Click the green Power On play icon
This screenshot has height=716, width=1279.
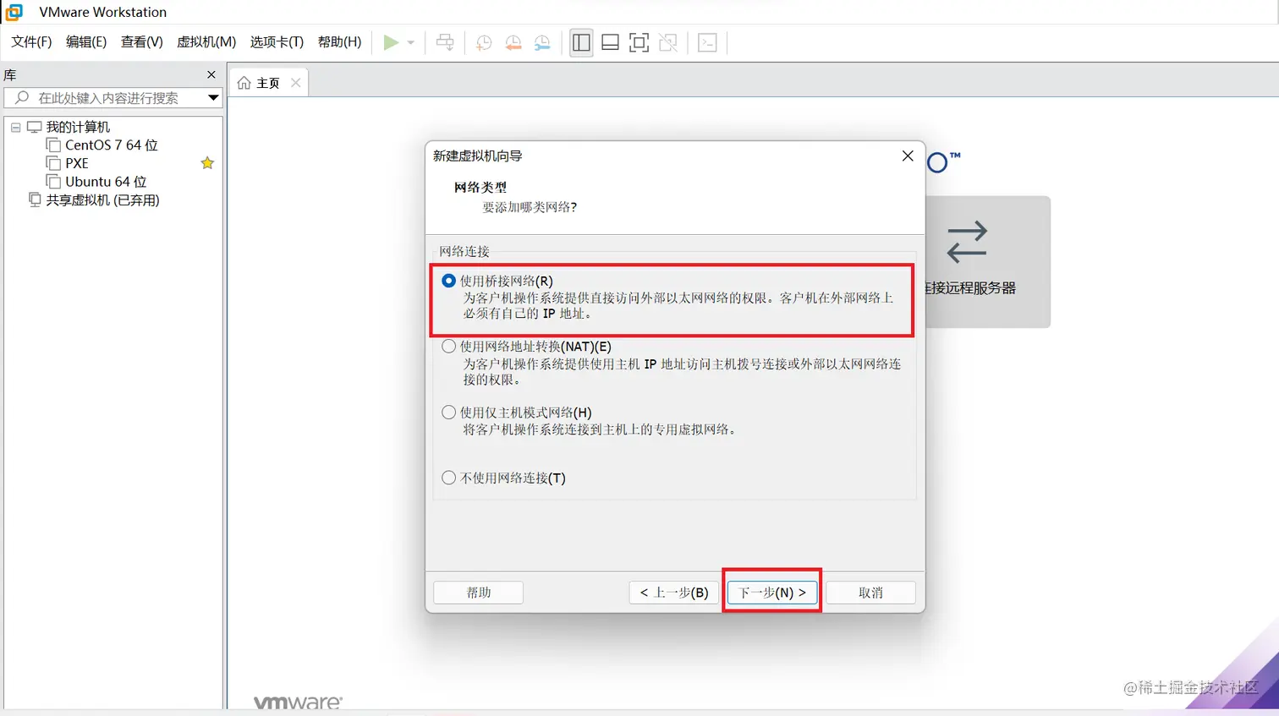pos(391,42)
